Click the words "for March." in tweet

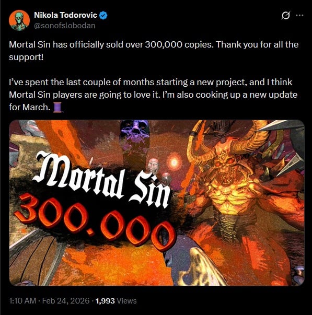[x=30, y=107]
